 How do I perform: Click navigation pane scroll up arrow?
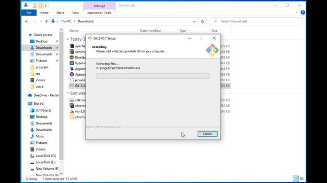coord(61,30)
